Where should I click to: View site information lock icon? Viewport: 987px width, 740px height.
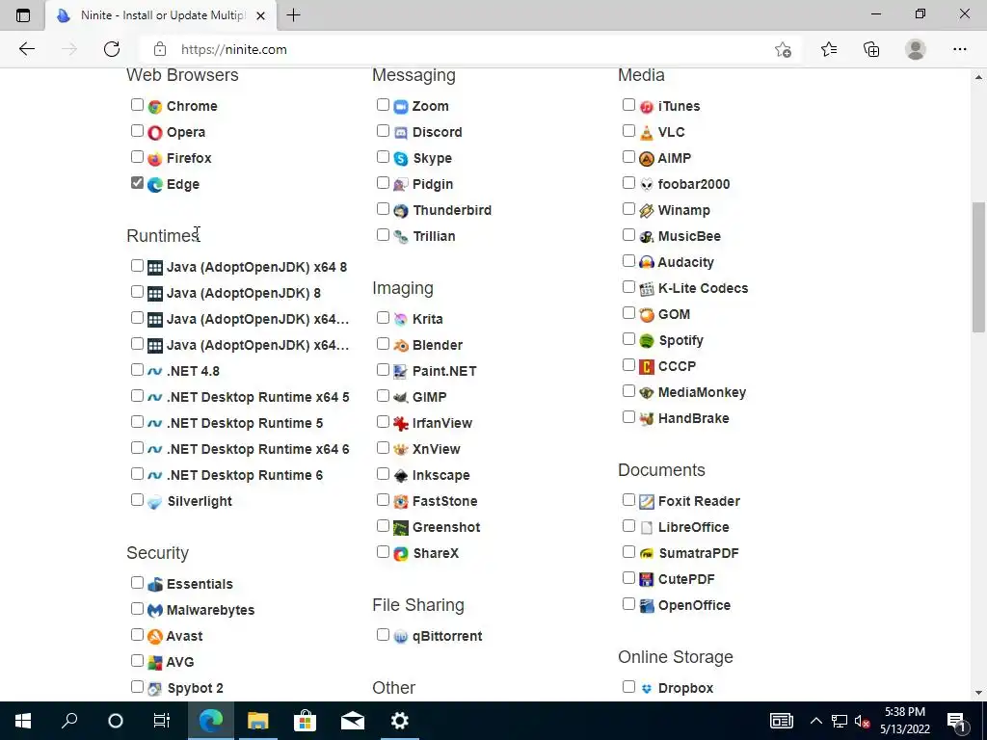[x=160, y=49]
